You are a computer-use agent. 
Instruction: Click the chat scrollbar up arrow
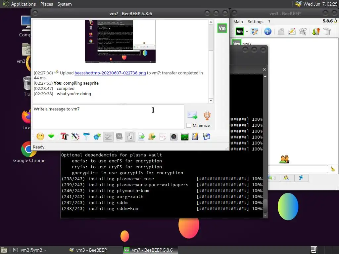[211, 22]
